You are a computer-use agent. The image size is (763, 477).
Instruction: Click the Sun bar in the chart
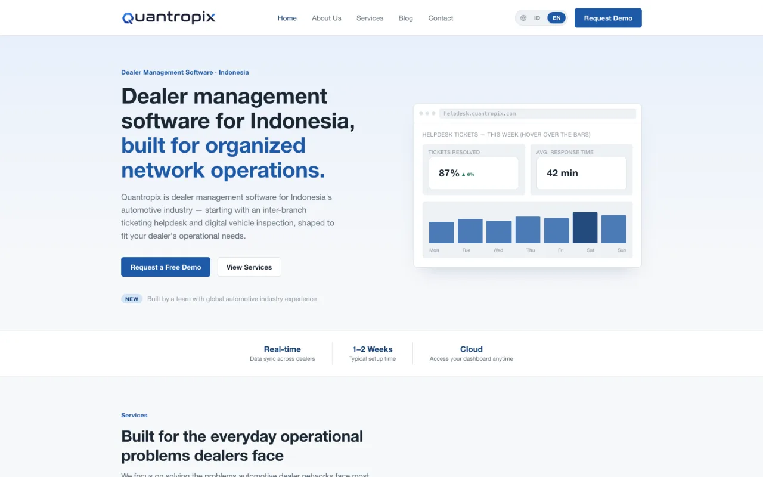pos(613,229)
